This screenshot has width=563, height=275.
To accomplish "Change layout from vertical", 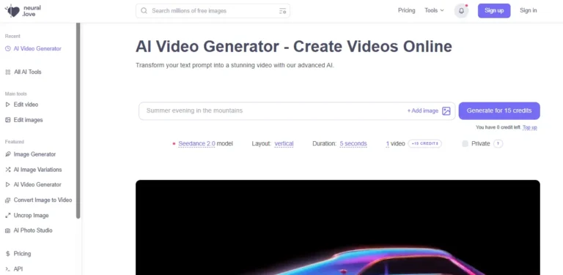I will (x=284, y=143).
